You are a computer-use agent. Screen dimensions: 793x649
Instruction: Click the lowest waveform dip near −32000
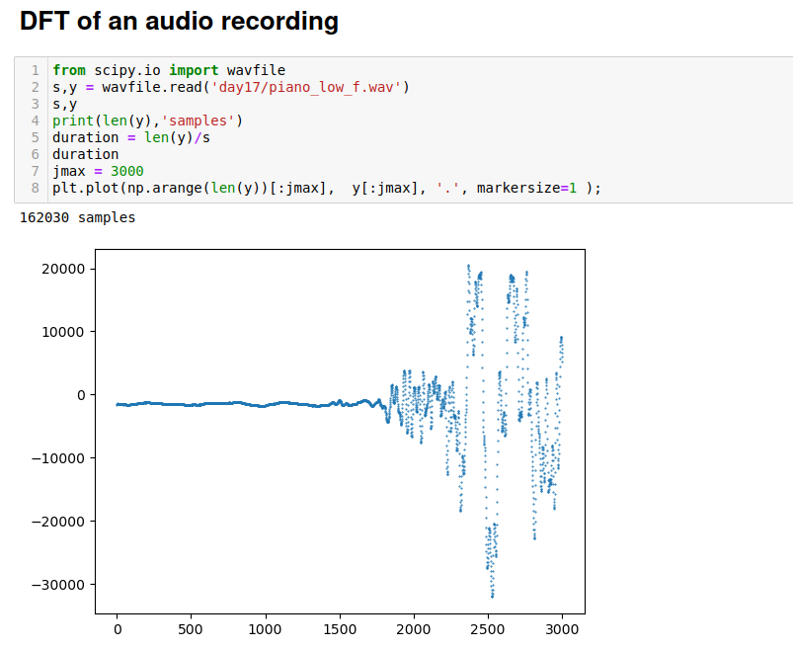[x=492, y=596]
